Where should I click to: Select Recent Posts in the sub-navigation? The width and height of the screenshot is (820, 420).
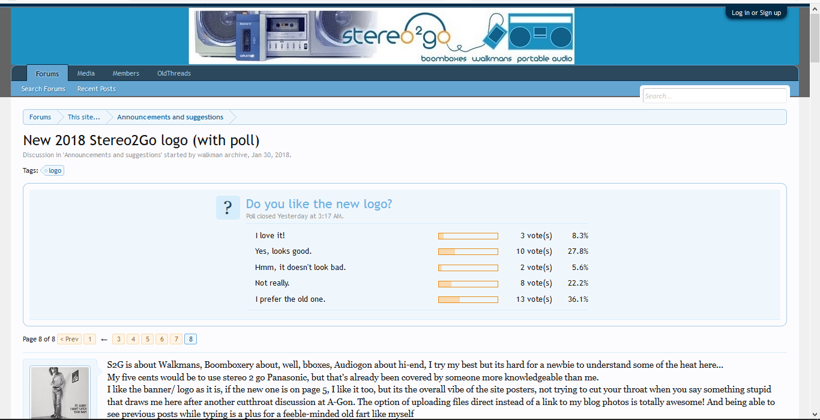tap(97, 89)
